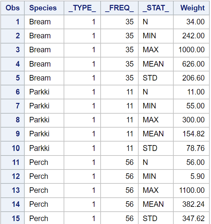The image size is (211, 224).
Task: Click the Bream STD value 206.60
Action: pyautogui.click(x=191, y=78)
